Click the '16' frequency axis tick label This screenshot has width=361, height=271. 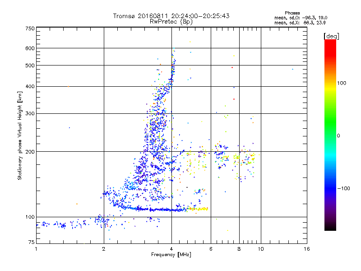click(307, 249)
